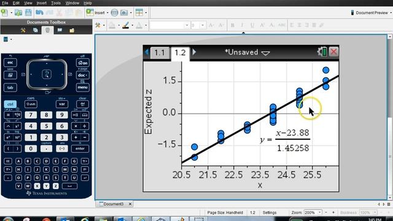Switch to page tab 1.1
This screenshot has width=393, height=221.
tap(160, 53)
